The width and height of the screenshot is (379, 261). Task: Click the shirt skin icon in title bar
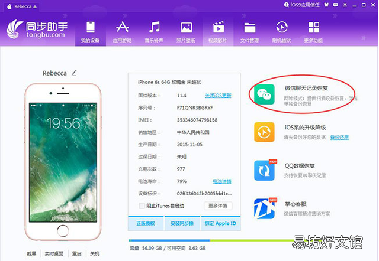(326, 5)
